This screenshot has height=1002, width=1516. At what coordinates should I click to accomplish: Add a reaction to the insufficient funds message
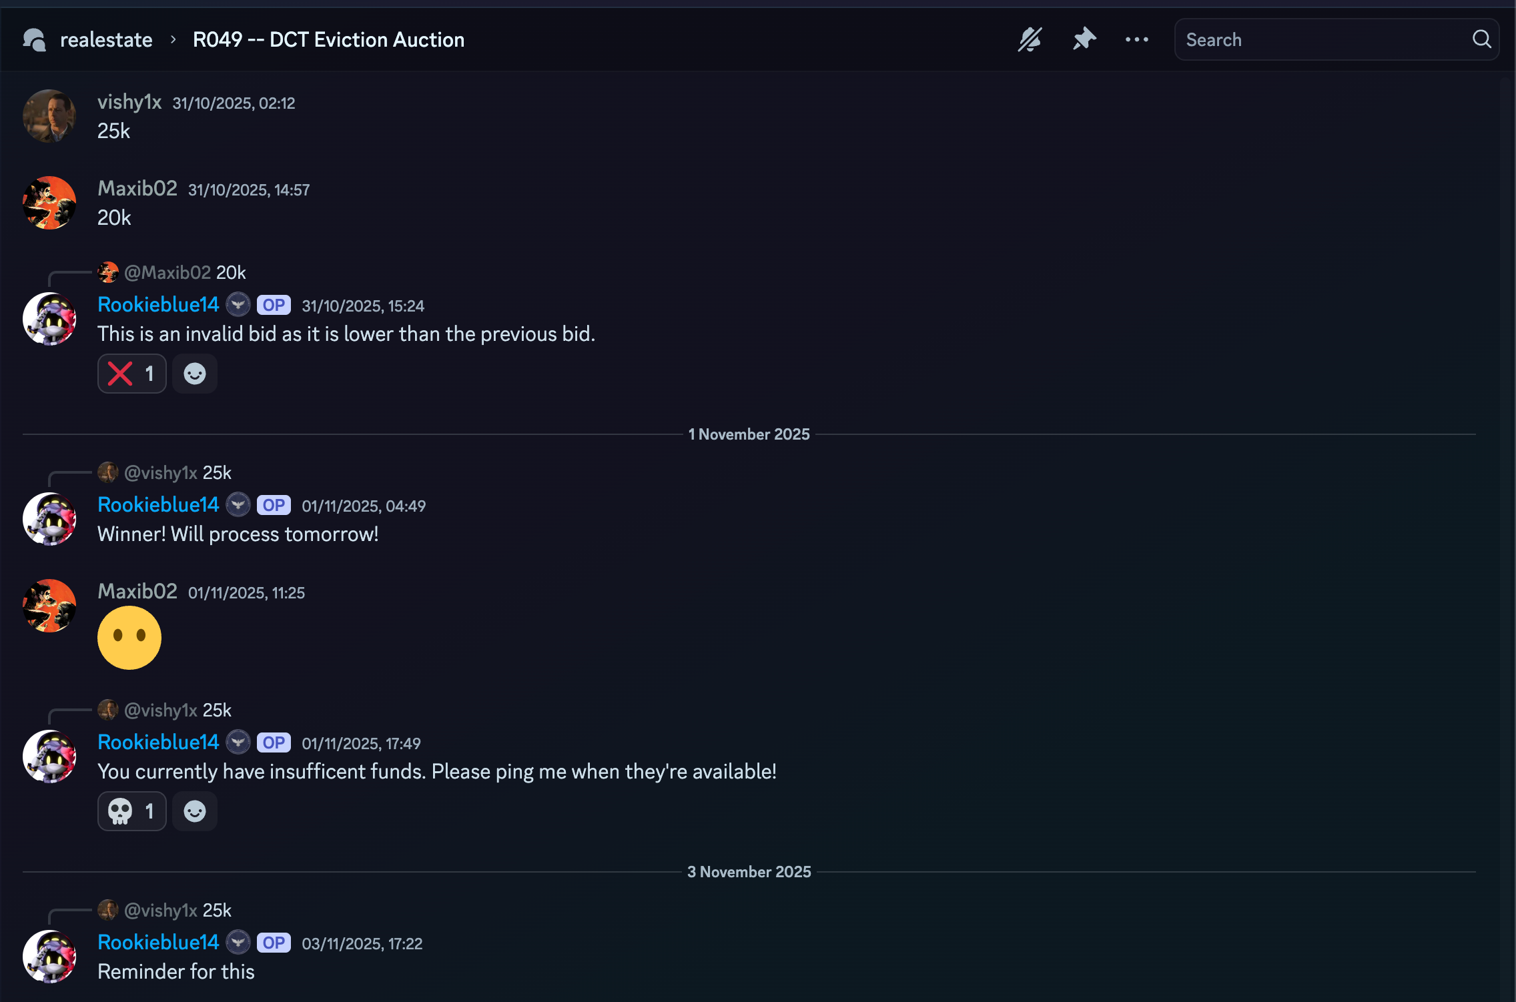pos(194,811)
